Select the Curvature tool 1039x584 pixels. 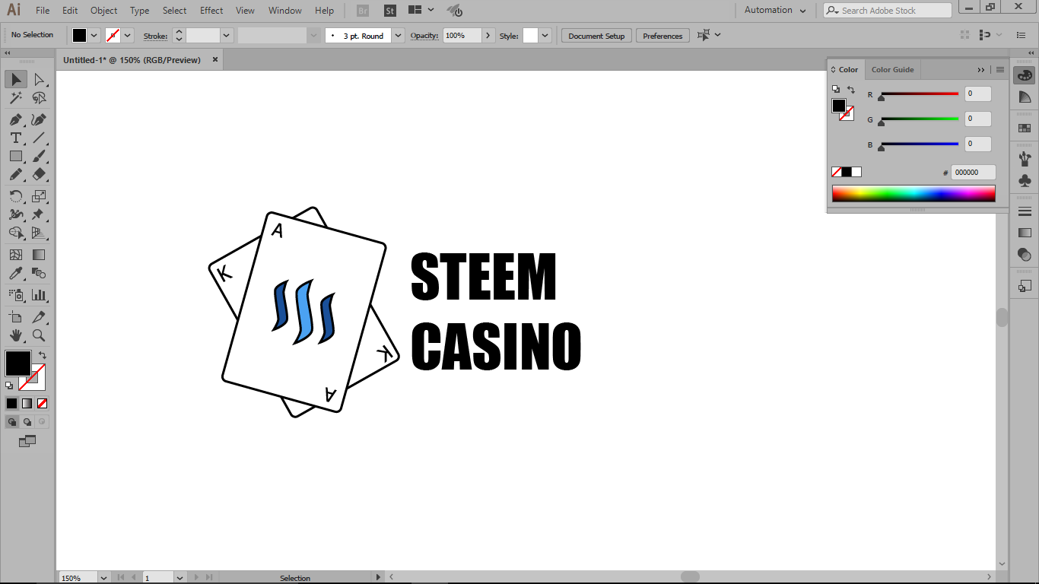(x=39, y=119)
